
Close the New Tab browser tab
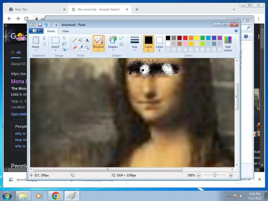(64, 9)
